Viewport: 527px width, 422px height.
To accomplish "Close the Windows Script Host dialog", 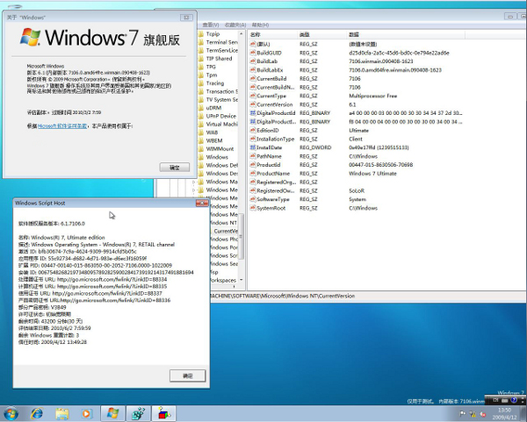I will (x=202, y=203).
